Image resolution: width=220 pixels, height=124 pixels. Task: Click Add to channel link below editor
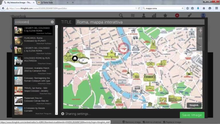pyautogui.click(x=152, y=122)
